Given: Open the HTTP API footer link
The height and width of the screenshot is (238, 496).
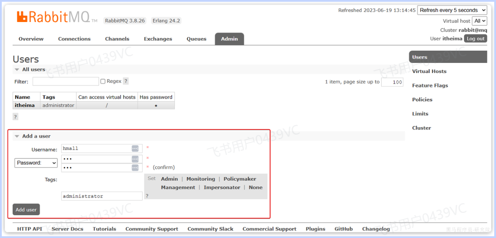Looking at the screenshot, I should (30, 229).
